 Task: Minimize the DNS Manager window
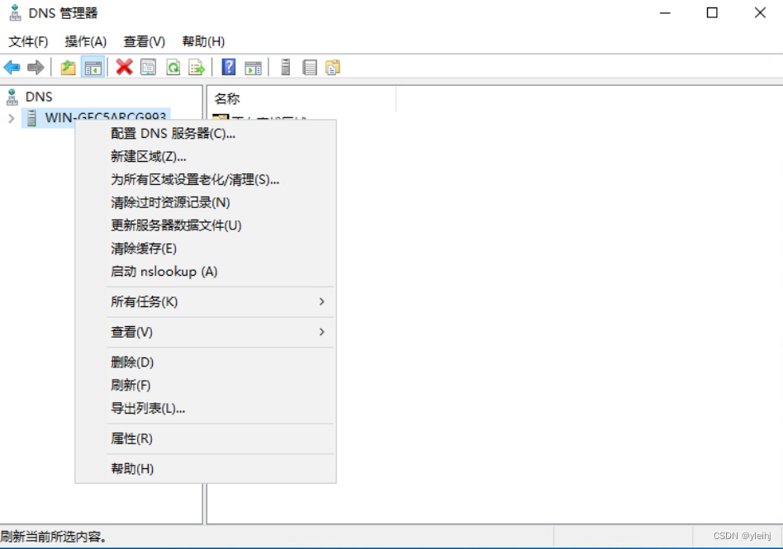(665, 13)
